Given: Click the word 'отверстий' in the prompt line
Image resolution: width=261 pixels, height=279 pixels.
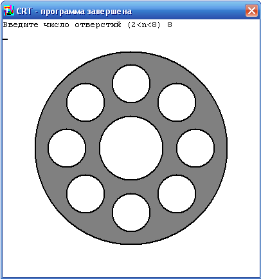Looking at the screenshot, I should [98, 25].
